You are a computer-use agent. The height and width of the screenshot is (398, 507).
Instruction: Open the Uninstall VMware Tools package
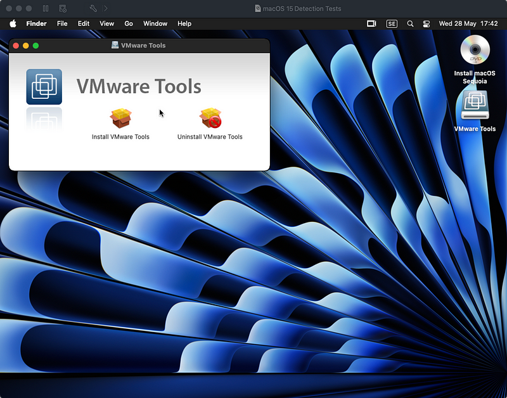(x=210, y=118)
